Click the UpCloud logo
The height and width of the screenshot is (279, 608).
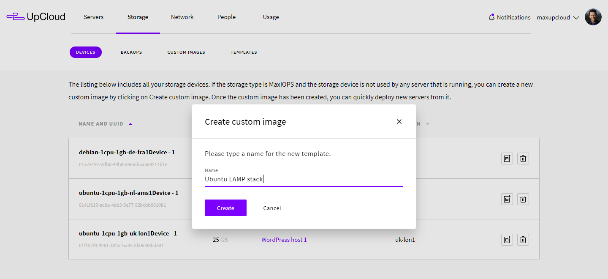tap(36, 17)
